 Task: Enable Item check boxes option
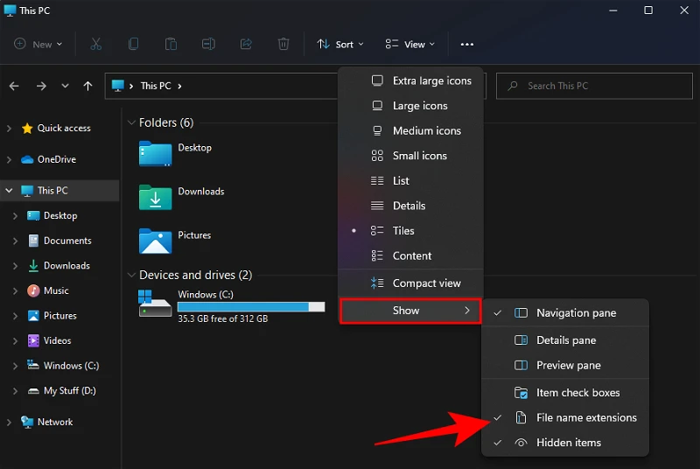565,393
